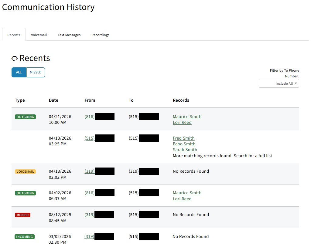This screenshot has width=311, height=244.
Task: Switch to the Recents tab
Action: pos(14,35)
